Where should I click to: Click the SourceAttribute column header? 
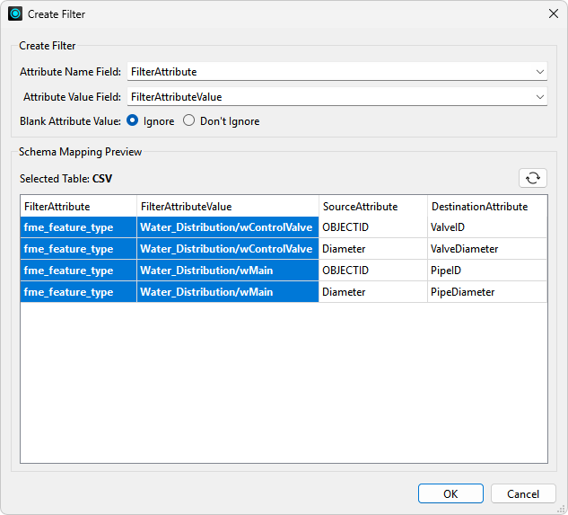click(372, 206)
